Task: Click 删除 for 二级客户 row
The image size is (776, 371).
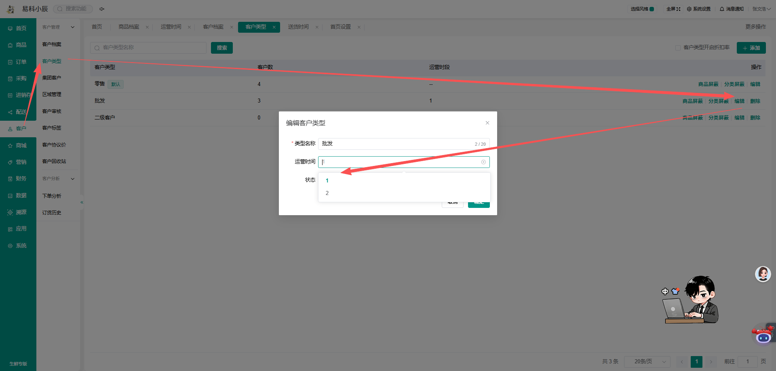Action: coord(755,117)
